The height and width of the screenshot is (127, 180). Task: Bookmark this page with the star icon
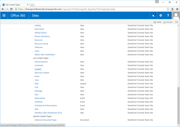tap(168, 9)
